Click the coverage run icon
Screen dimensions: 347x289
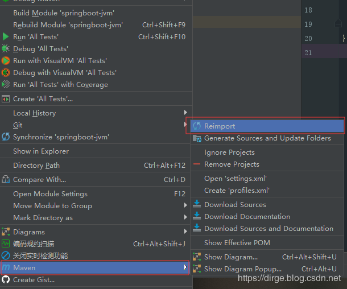[6, 85]
